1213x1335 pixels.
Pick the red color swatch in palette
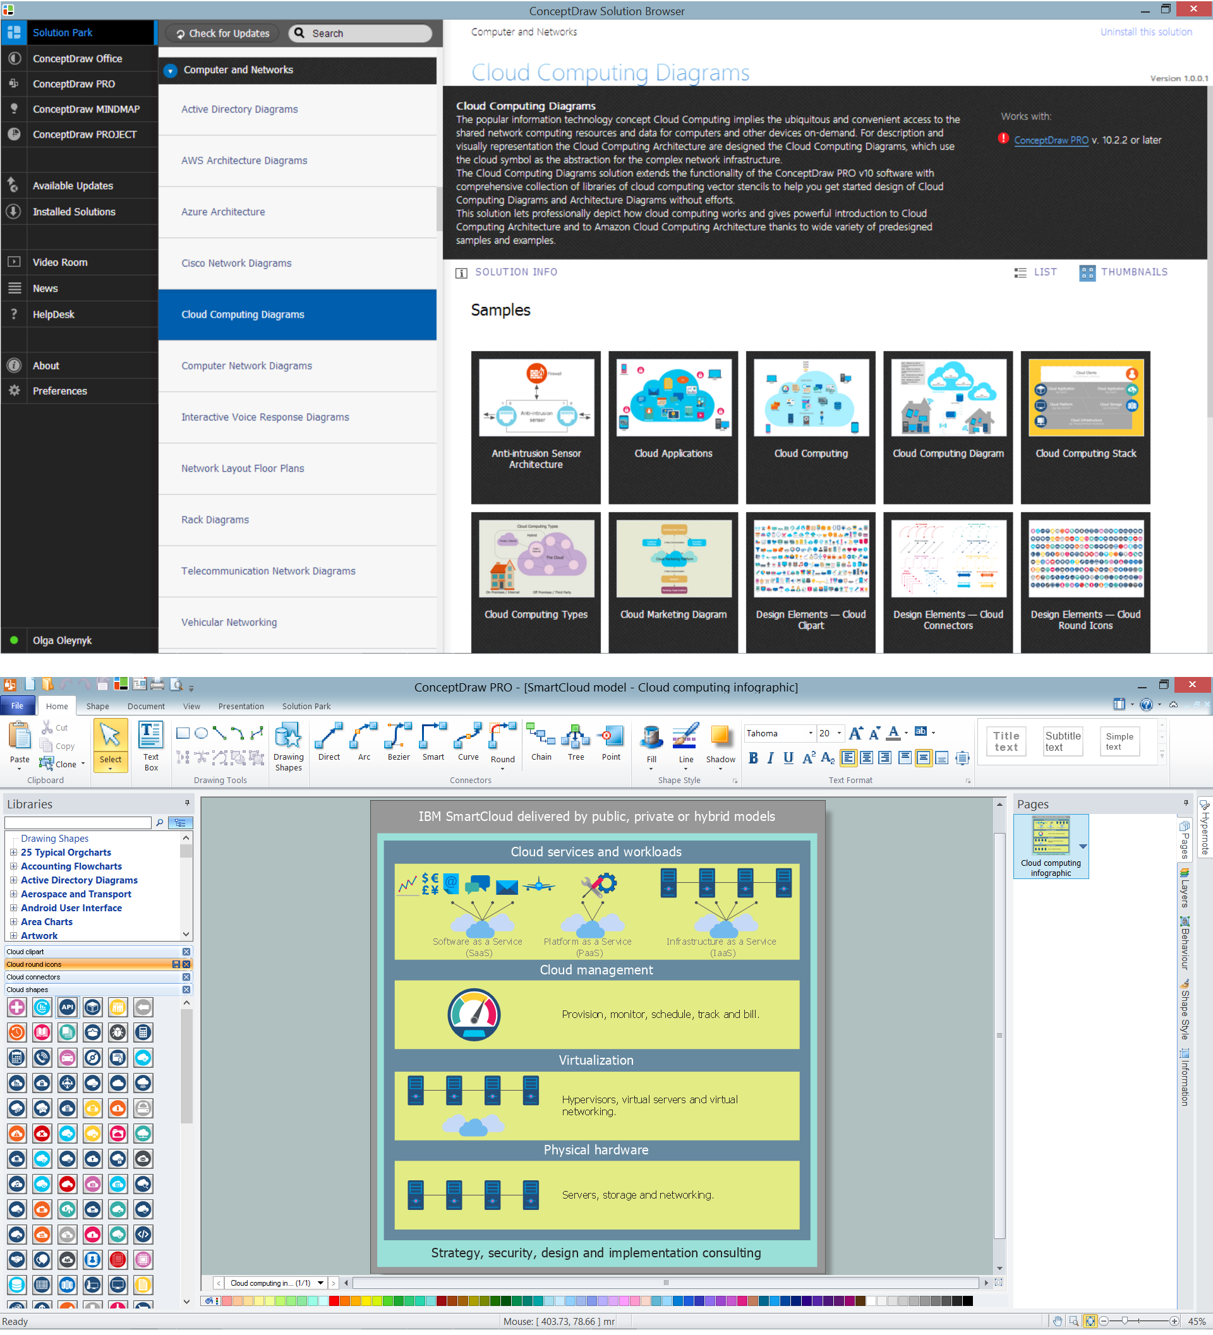click(334, 1302)
